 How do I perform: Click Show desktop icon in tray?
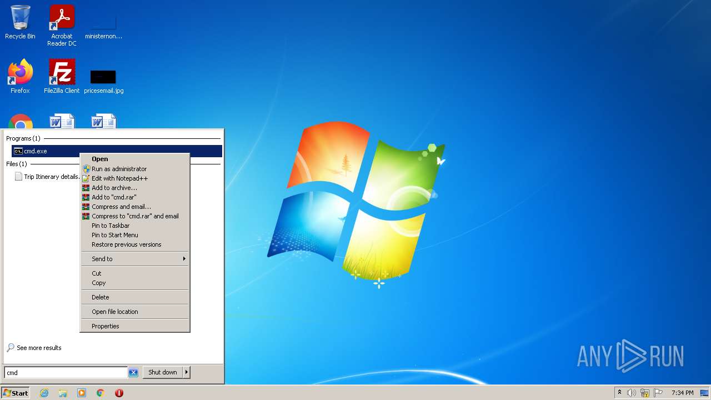(704, 393)
